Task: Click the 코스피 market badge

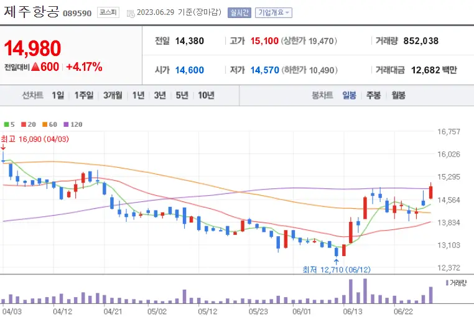Action: pyautogui.click(x=108, y=12)
